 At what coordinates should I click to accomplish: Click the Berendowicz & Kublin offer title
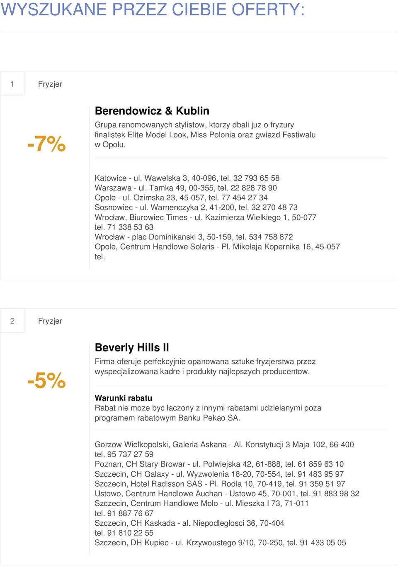(x=152, y=111)
